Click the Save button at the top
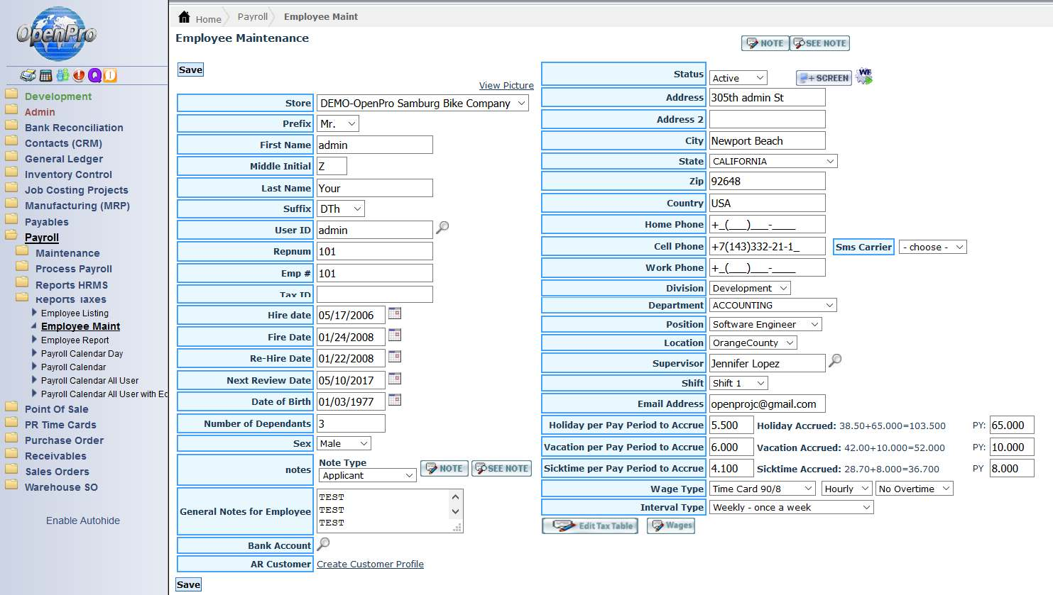 coord(190,69)
